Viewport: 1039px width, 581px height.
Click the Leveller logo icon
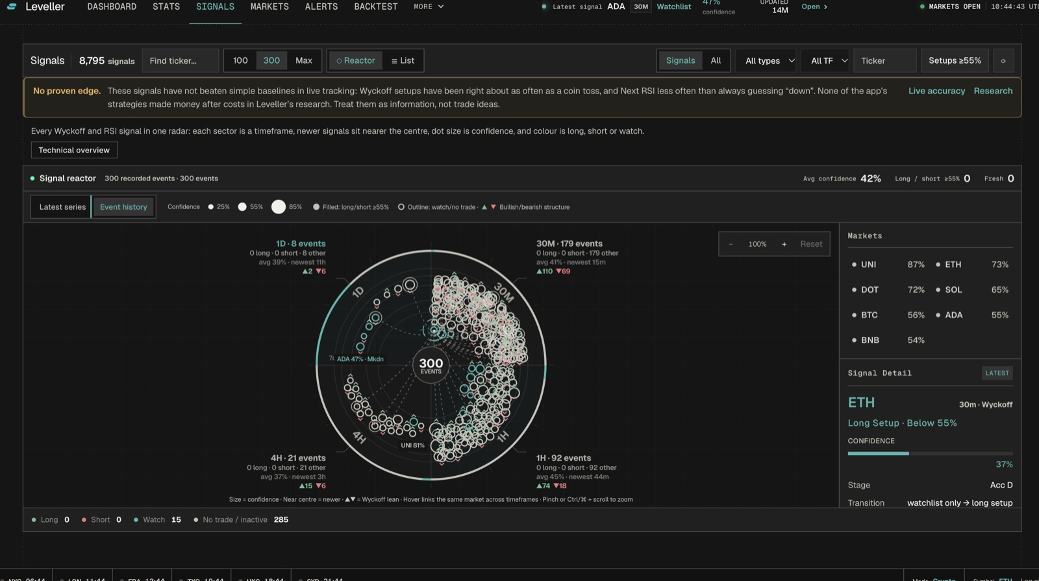pos(12,6)
